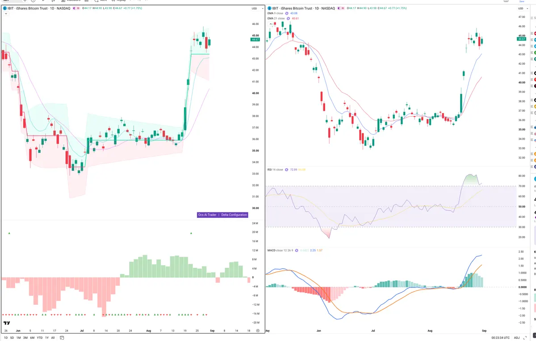Select the 1D date range
Screen dimensions: 536x341
point(6,338)
